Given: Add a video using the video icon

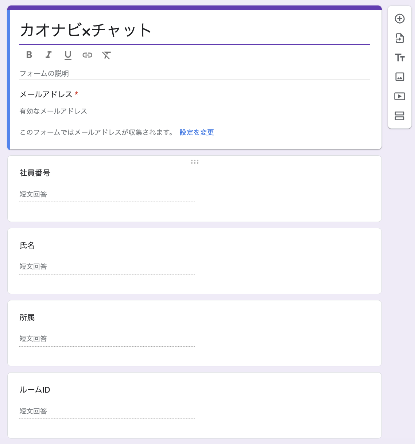Looking at the screenshot, I should 400,96.
